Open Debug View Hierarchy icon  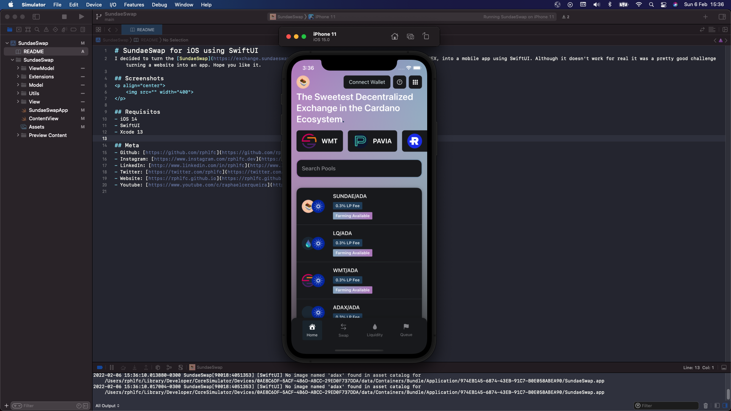click(x=158, y=368)
